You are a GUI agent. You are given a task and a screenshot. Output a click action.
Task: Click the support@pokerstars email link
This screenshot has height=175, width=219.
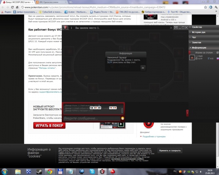click(x=50, y=92)
